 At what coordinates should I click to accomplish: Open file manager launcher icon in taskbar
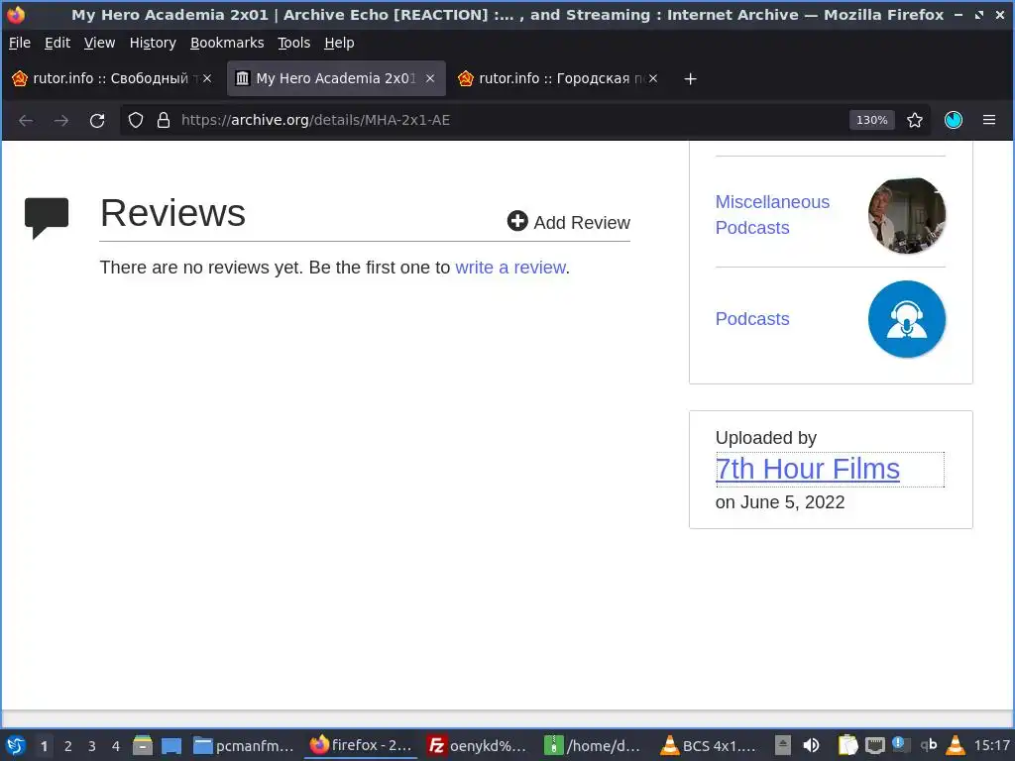pos(143,746)
